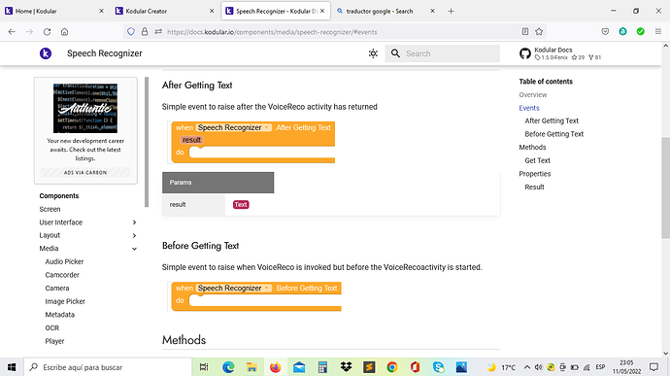Screen dimensions: 670x376
Task: Open Firefox from the Windows taskbar
Action: 275,367
